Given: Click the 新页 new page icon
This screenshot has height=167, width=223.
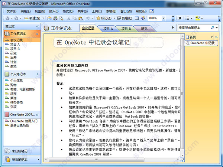Looking at the screenshot, I should (187, 37).
